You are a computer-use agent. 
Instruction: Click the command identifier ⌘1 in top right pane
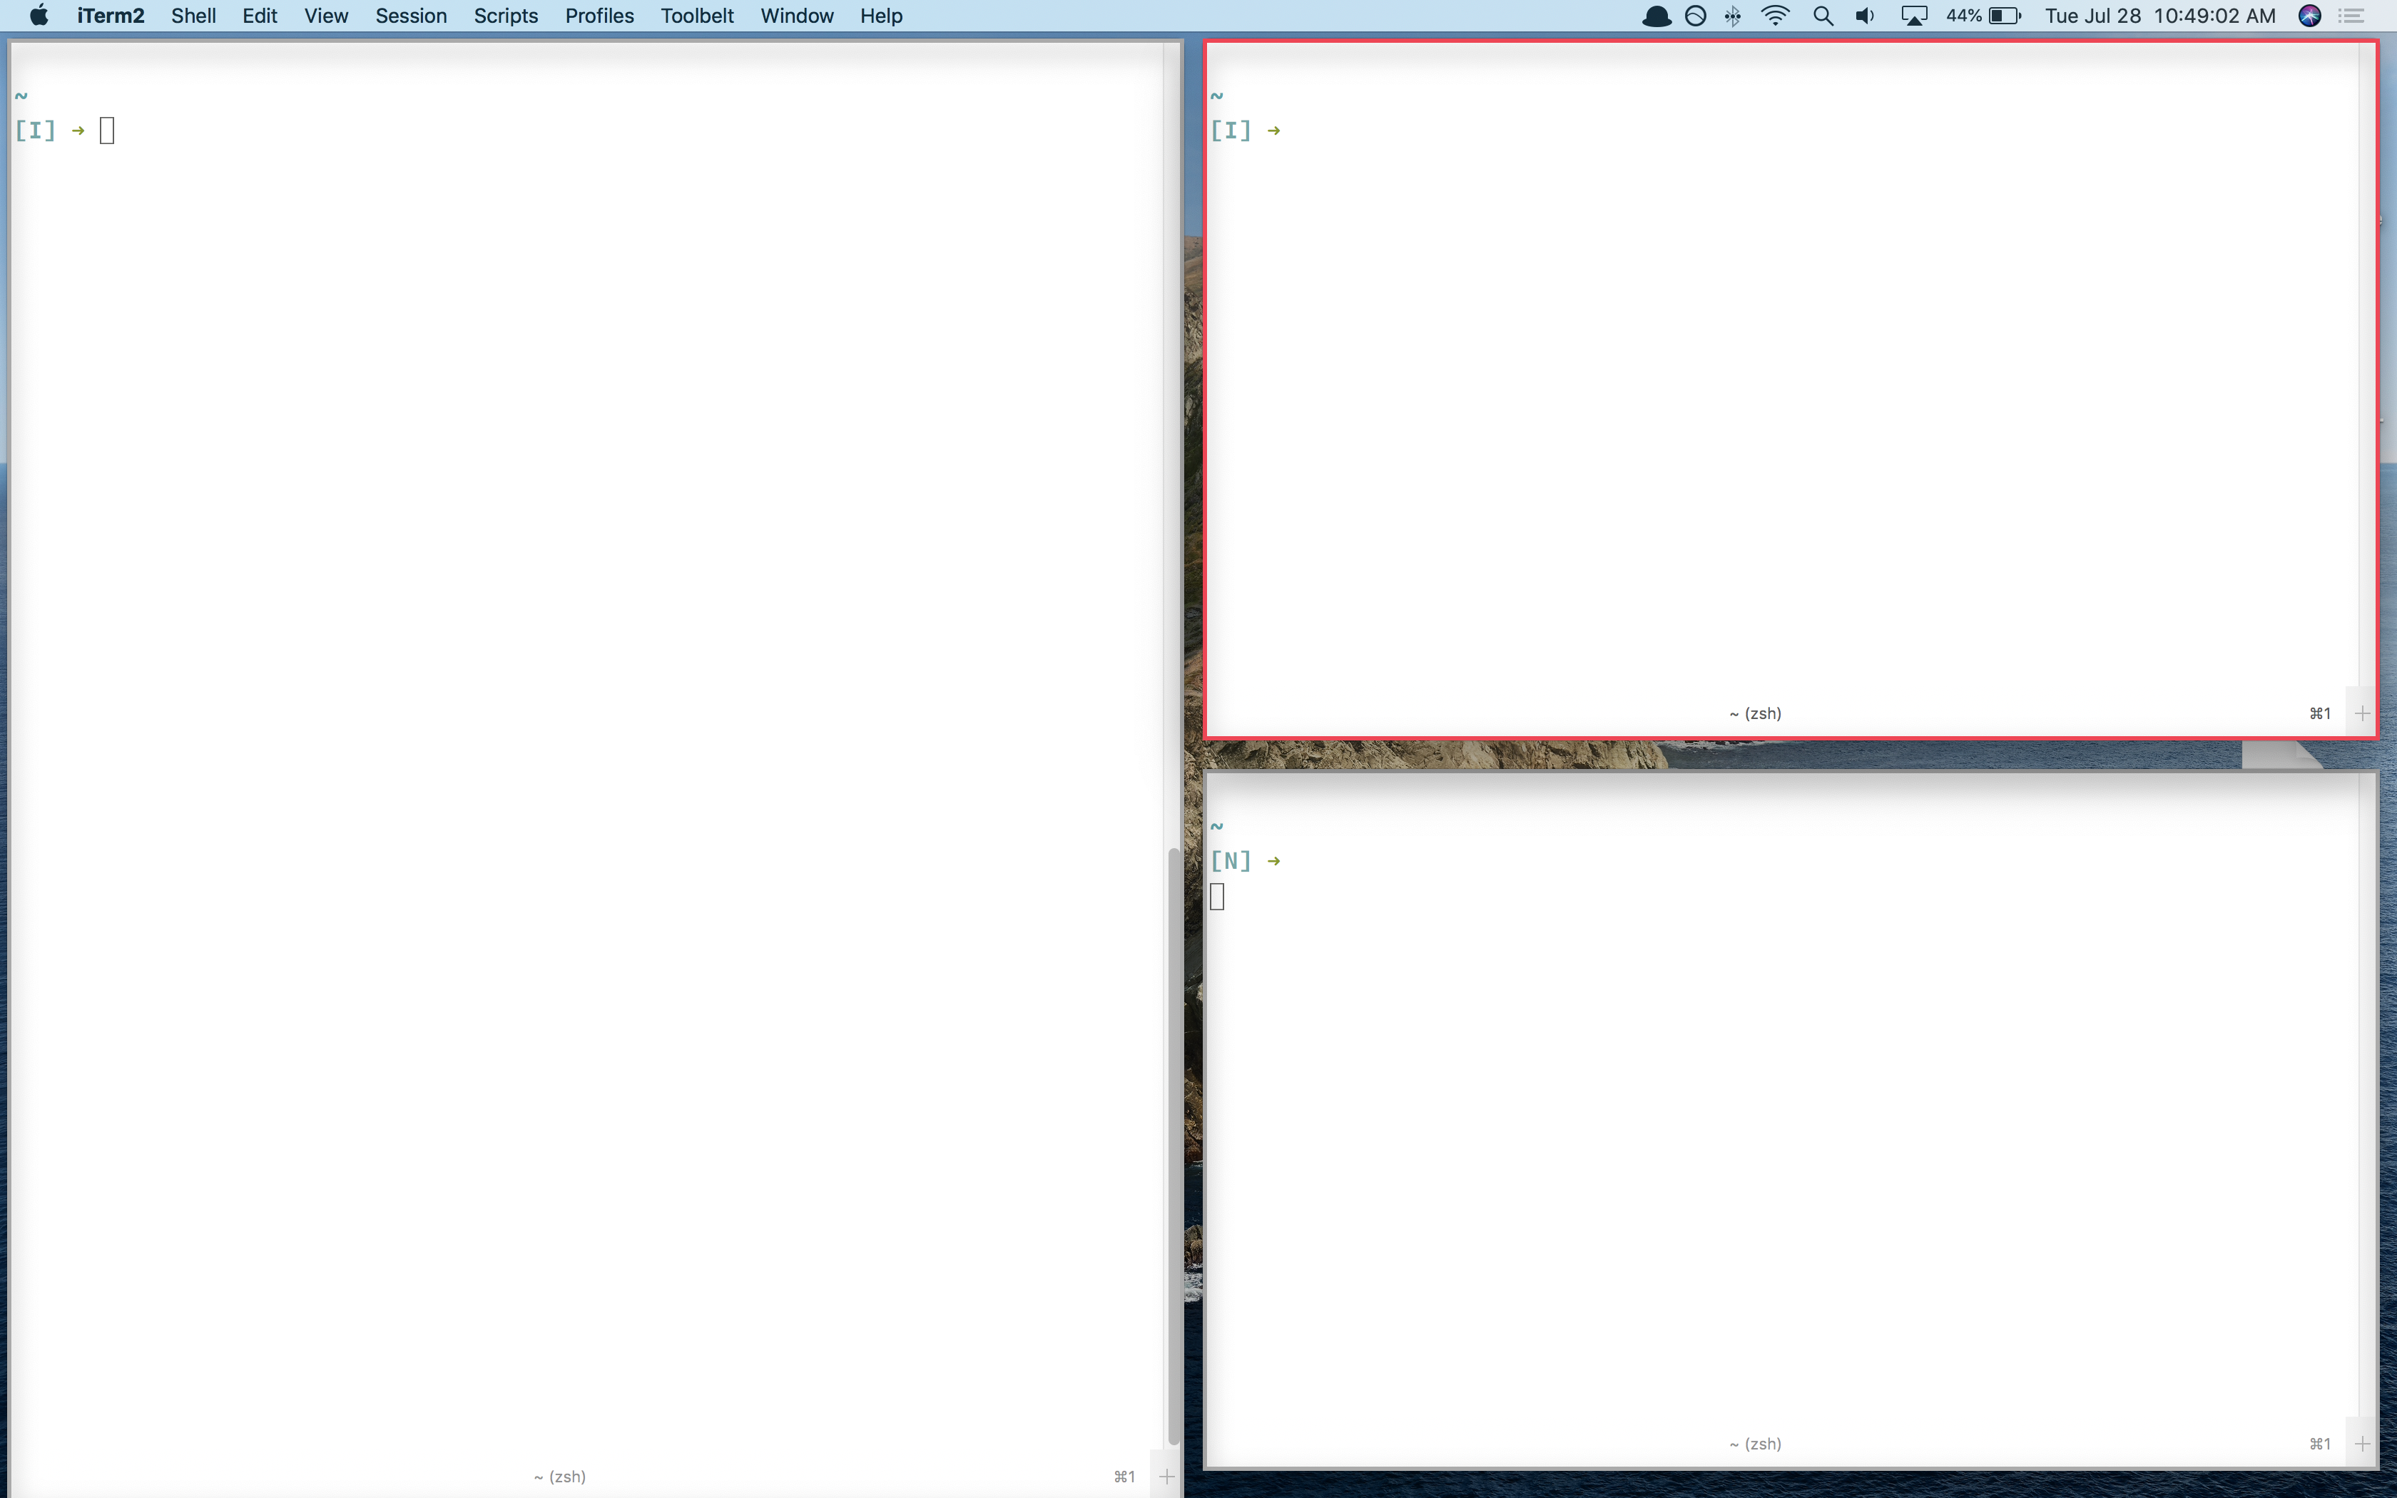coord(2319,713)
